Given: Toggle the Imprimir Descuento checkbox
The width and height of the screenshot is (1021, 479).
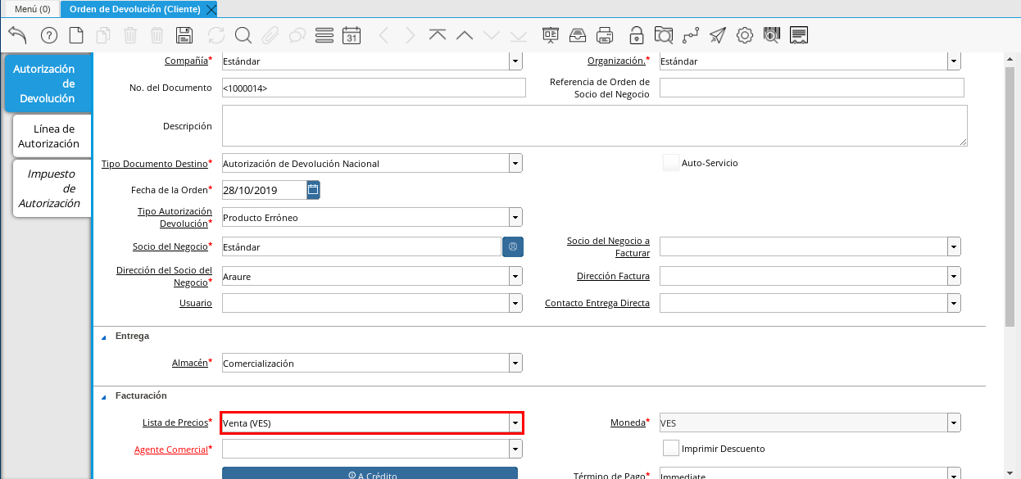Looking at the screenshot, I should [671, 449].
